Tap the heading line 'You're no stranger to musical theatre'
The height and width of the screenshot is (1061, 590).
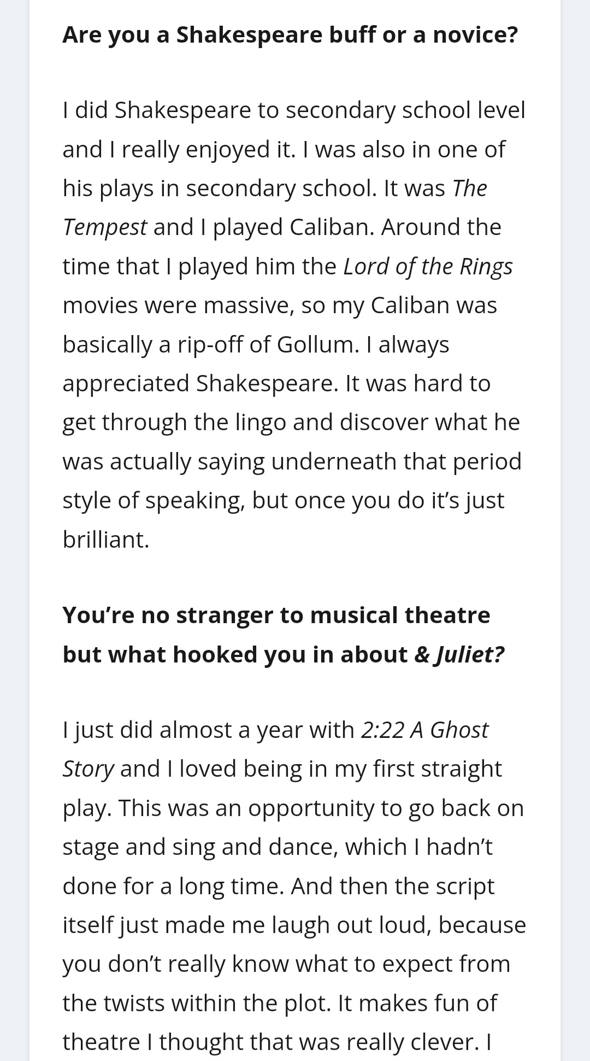[x=276, y=615]
